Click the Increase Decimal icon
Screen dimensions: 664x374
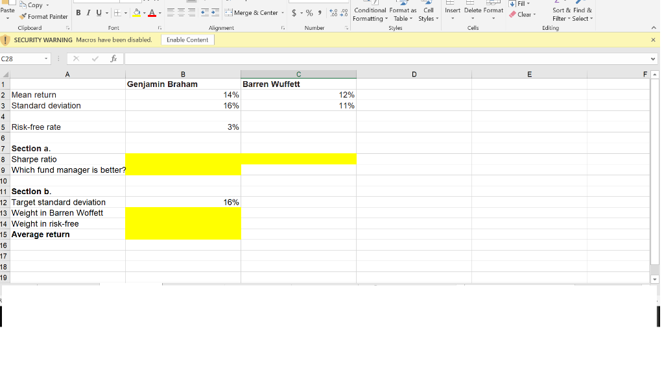(x=332, y=11)
